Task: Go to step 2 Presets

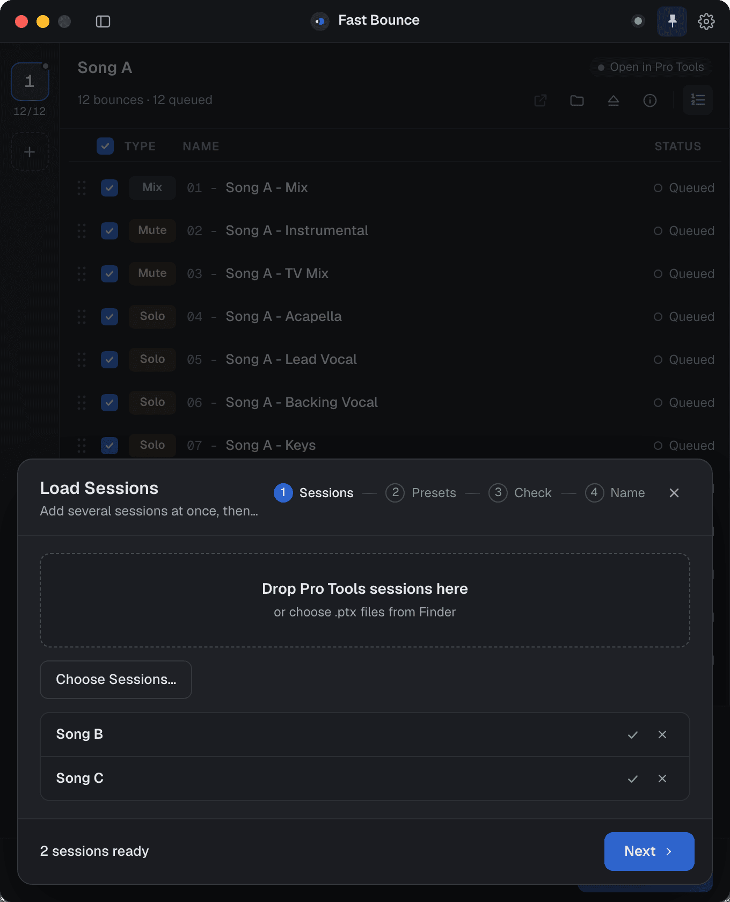Action: (421, 493)
